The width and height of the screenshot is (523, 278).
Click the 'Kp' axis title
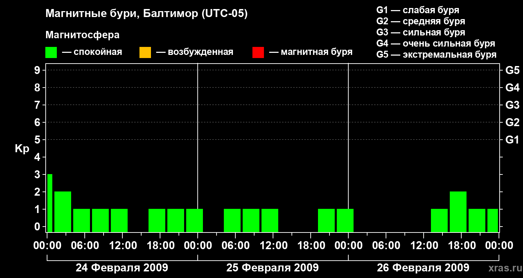pyautogui.click(x=22, y=149)
